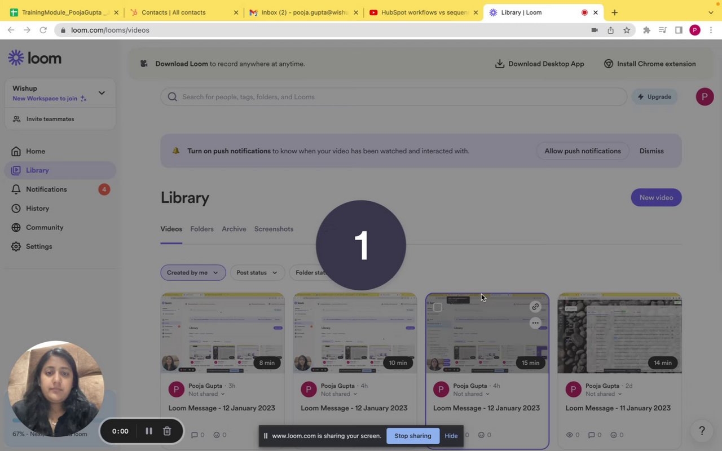Focus the search for people, tags, folders field

click(394, 97)
